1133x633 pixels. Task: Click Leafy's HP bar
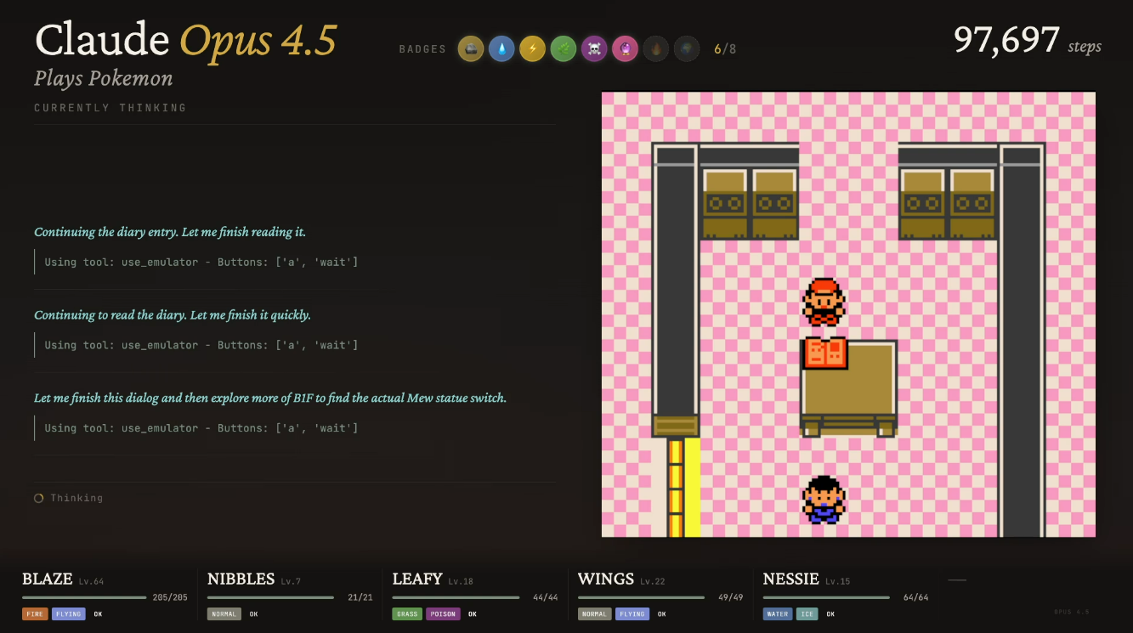click(456, 597)
